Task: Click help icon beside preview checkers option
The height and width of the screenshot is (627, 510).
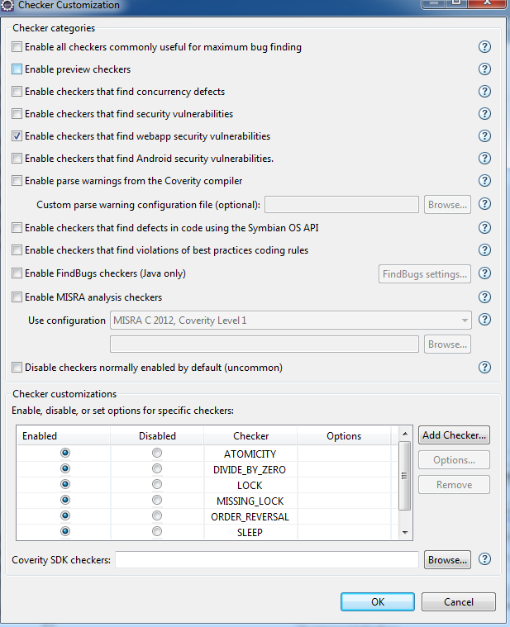Action: tap(485, 69)
